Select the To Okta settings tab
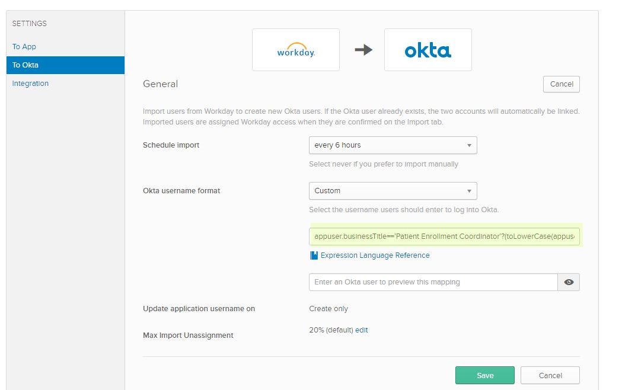The image size is (622, 390). pos(25,65)
